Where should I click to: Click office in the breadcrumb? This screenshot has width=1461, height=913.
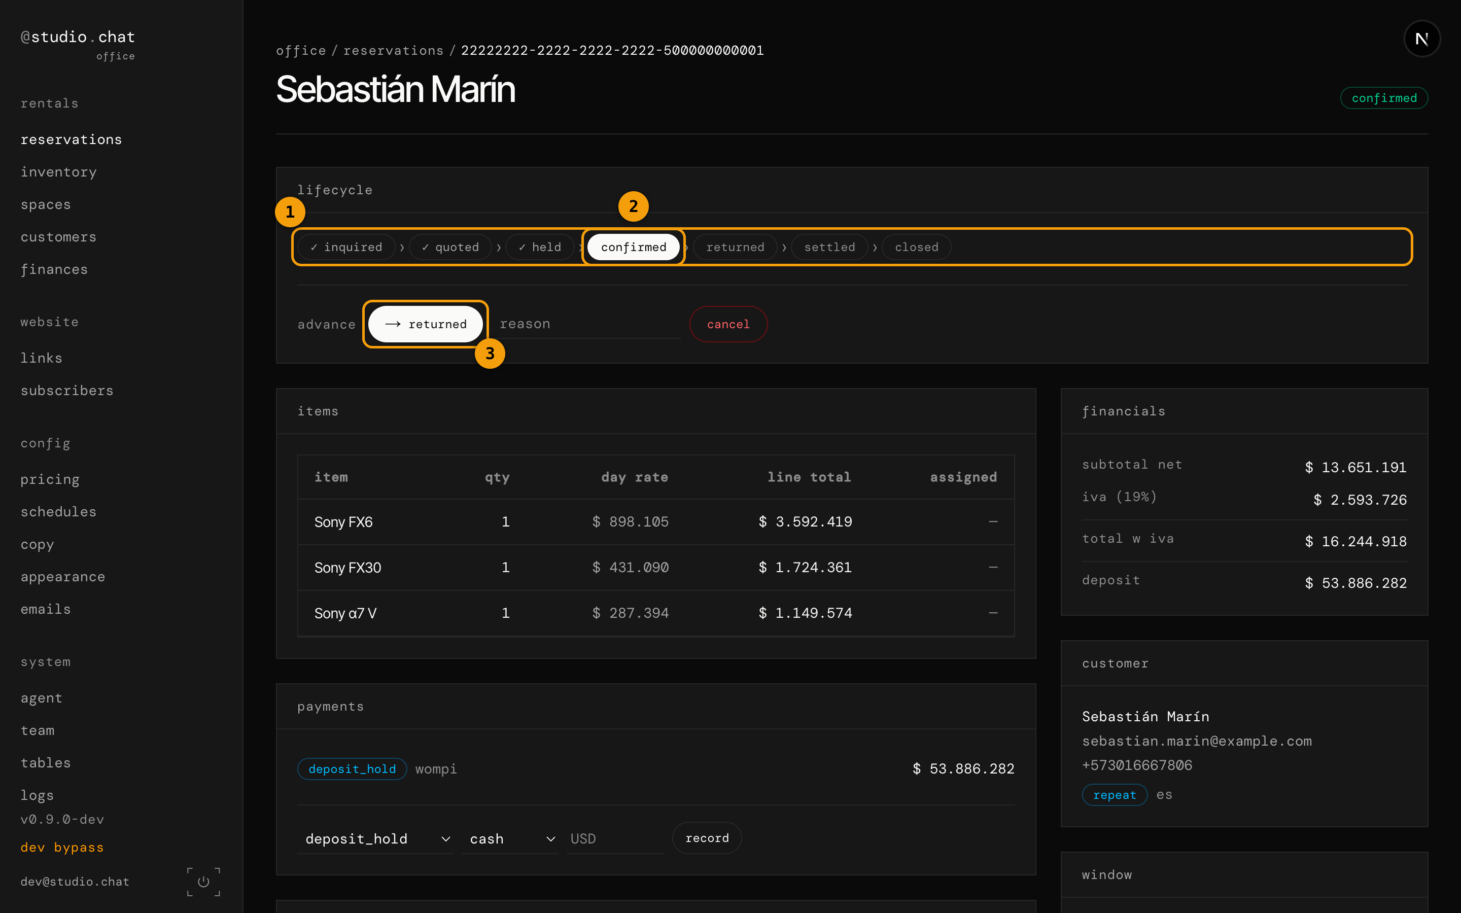pyautogui.click(x=301, y=50)
